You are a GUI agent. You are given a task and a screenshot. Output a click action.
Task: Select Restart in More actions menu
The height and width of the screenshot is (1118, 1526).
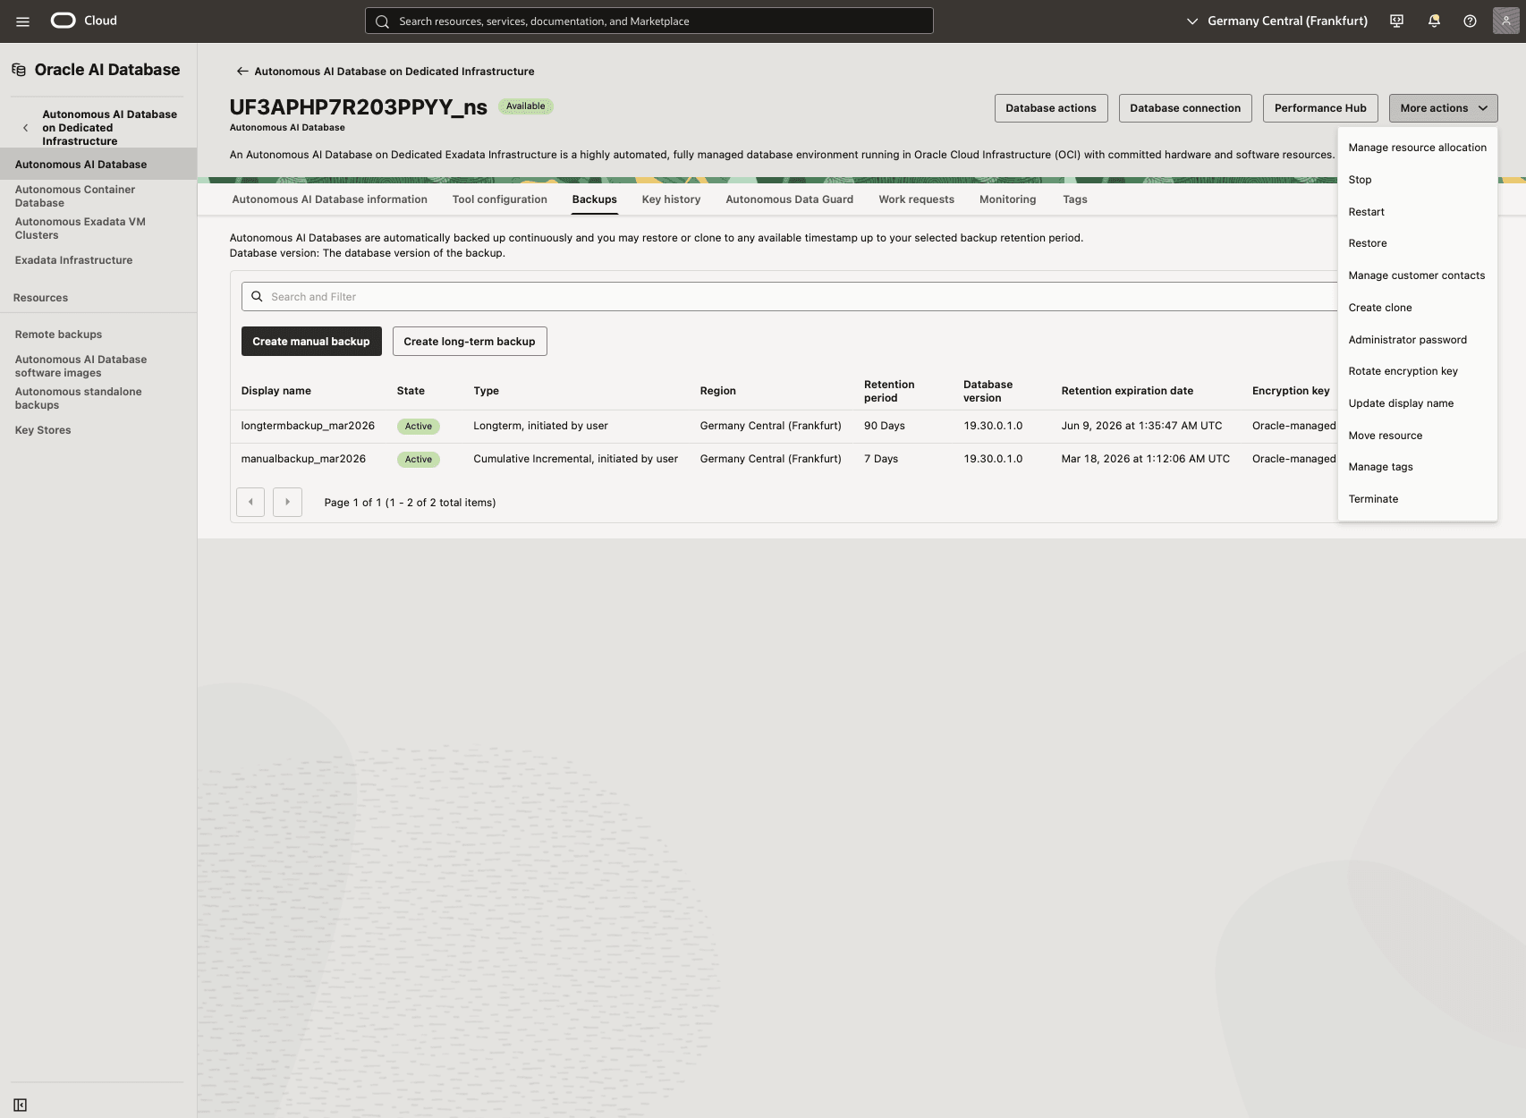click(1417, 212)
